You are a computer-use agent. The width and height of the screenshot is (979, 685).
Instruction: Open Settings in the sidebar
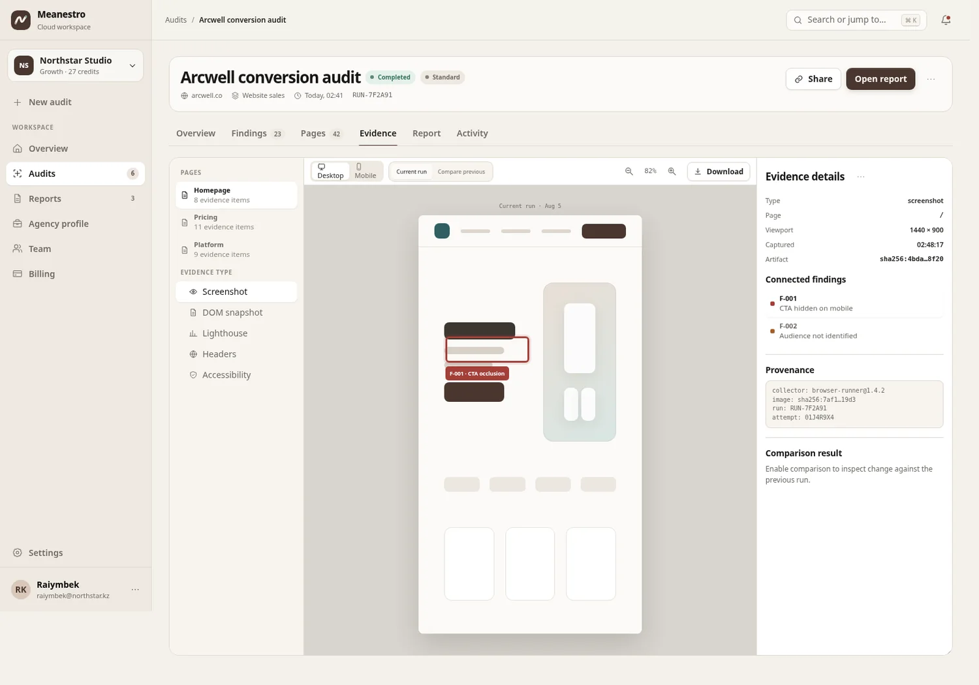(x=76, y=553)
